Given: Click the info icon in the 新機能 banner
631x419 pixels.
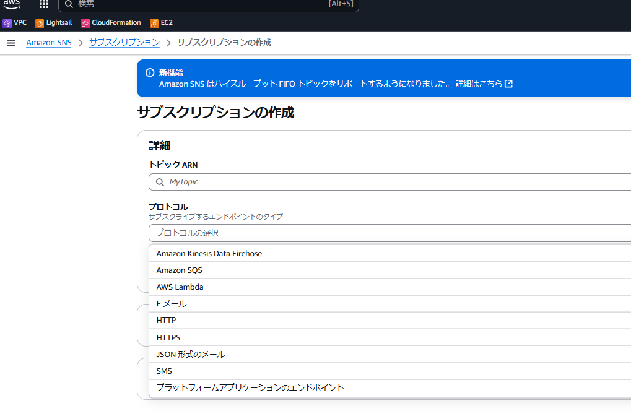Looking at the screenshot, I should pos(150,73).
